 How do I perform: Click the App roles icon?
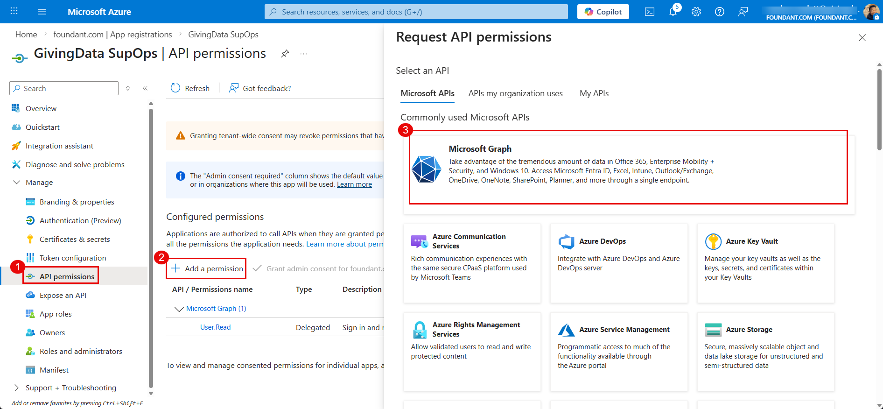click(x=30, y=314)
